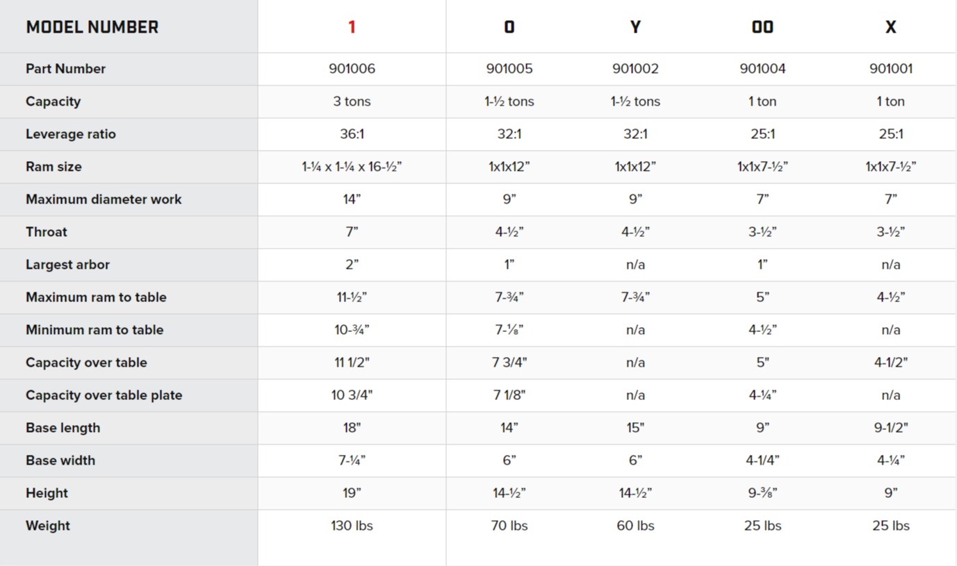This screenshot has height=566, width=957.
Task: Select the model 00 column header
Action: point(762,27)
